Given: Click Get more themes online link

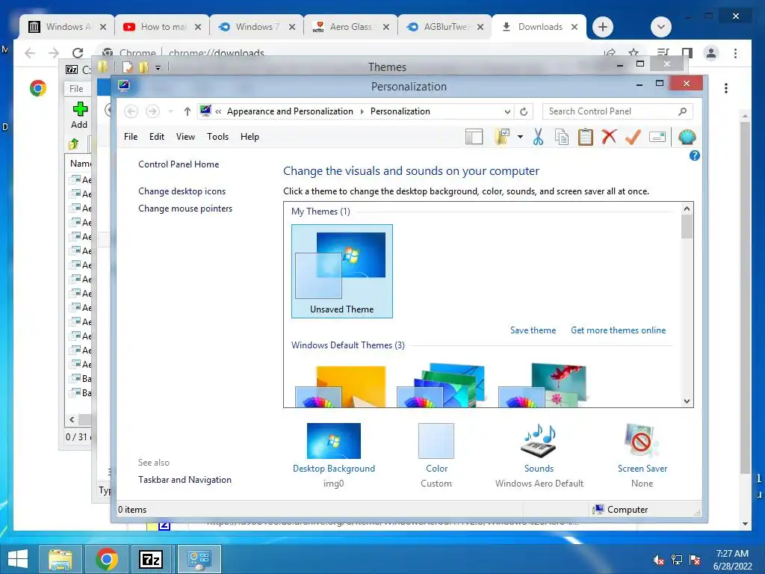Looking at the screenshot, I should pyautogui.click(x=618, y=330).
